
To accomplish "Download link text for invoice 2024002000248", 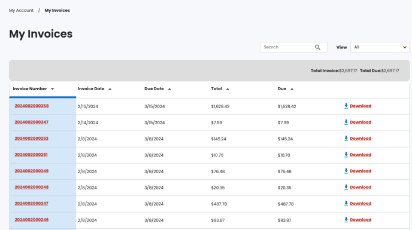I will [360, 187].
